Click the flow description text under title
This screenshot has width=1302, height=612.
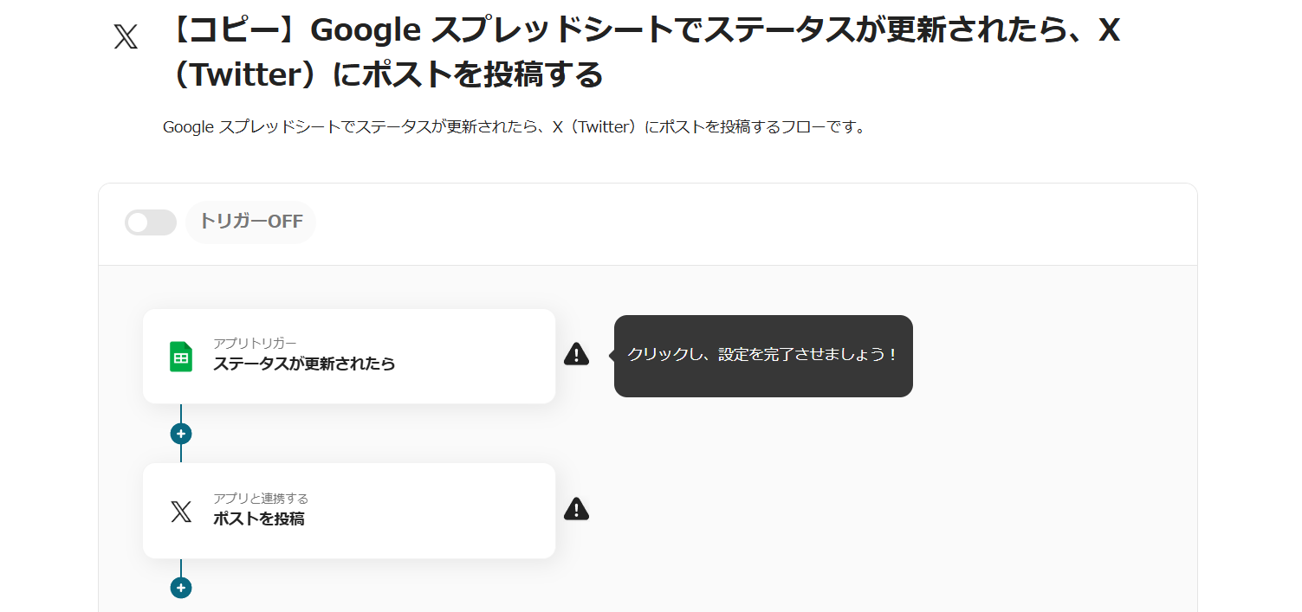click(x=514, y=127)
